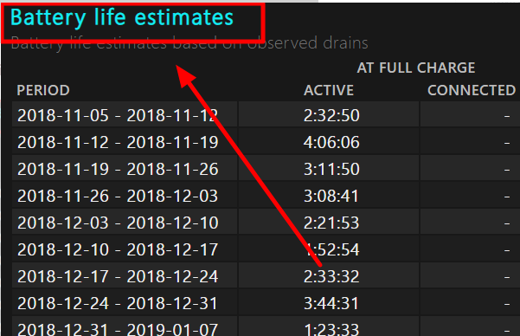Select the 2018-11-12 - 2018-11-19 period row
Screen dimensions: 520x336
(266, 142)
